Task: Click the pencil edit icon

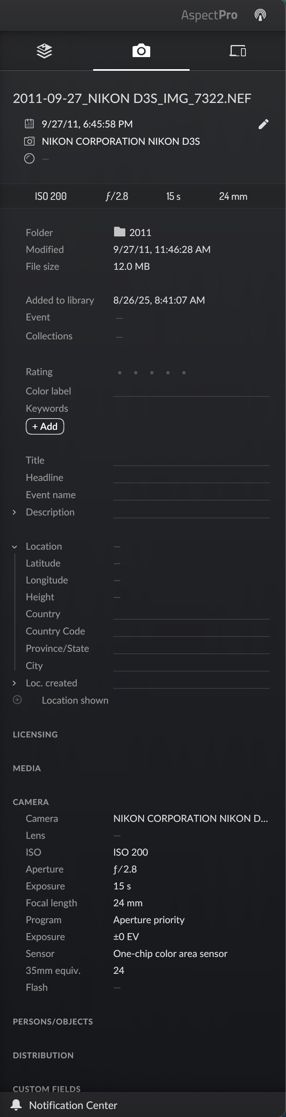Action: pyautogui.click(x=264, y=125)
